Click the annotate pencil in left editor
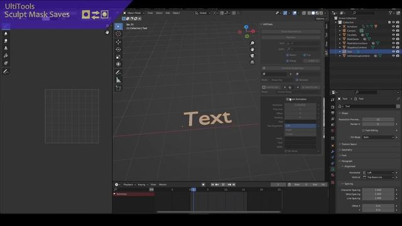This screenshot has width=402, height=226. coord(6,72)
